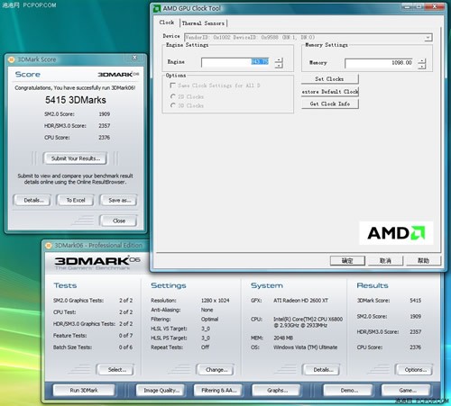Click the Set Clocks button
451x406 pixels.
[x=329, y=79]
